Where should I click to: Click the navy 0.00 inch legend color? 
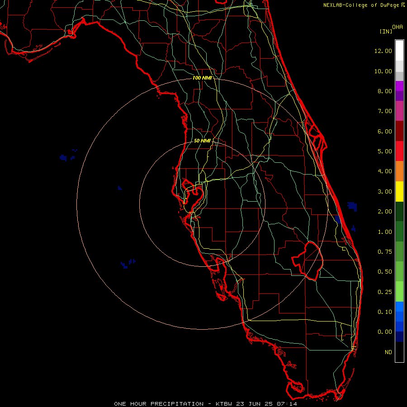click(399, 336)
